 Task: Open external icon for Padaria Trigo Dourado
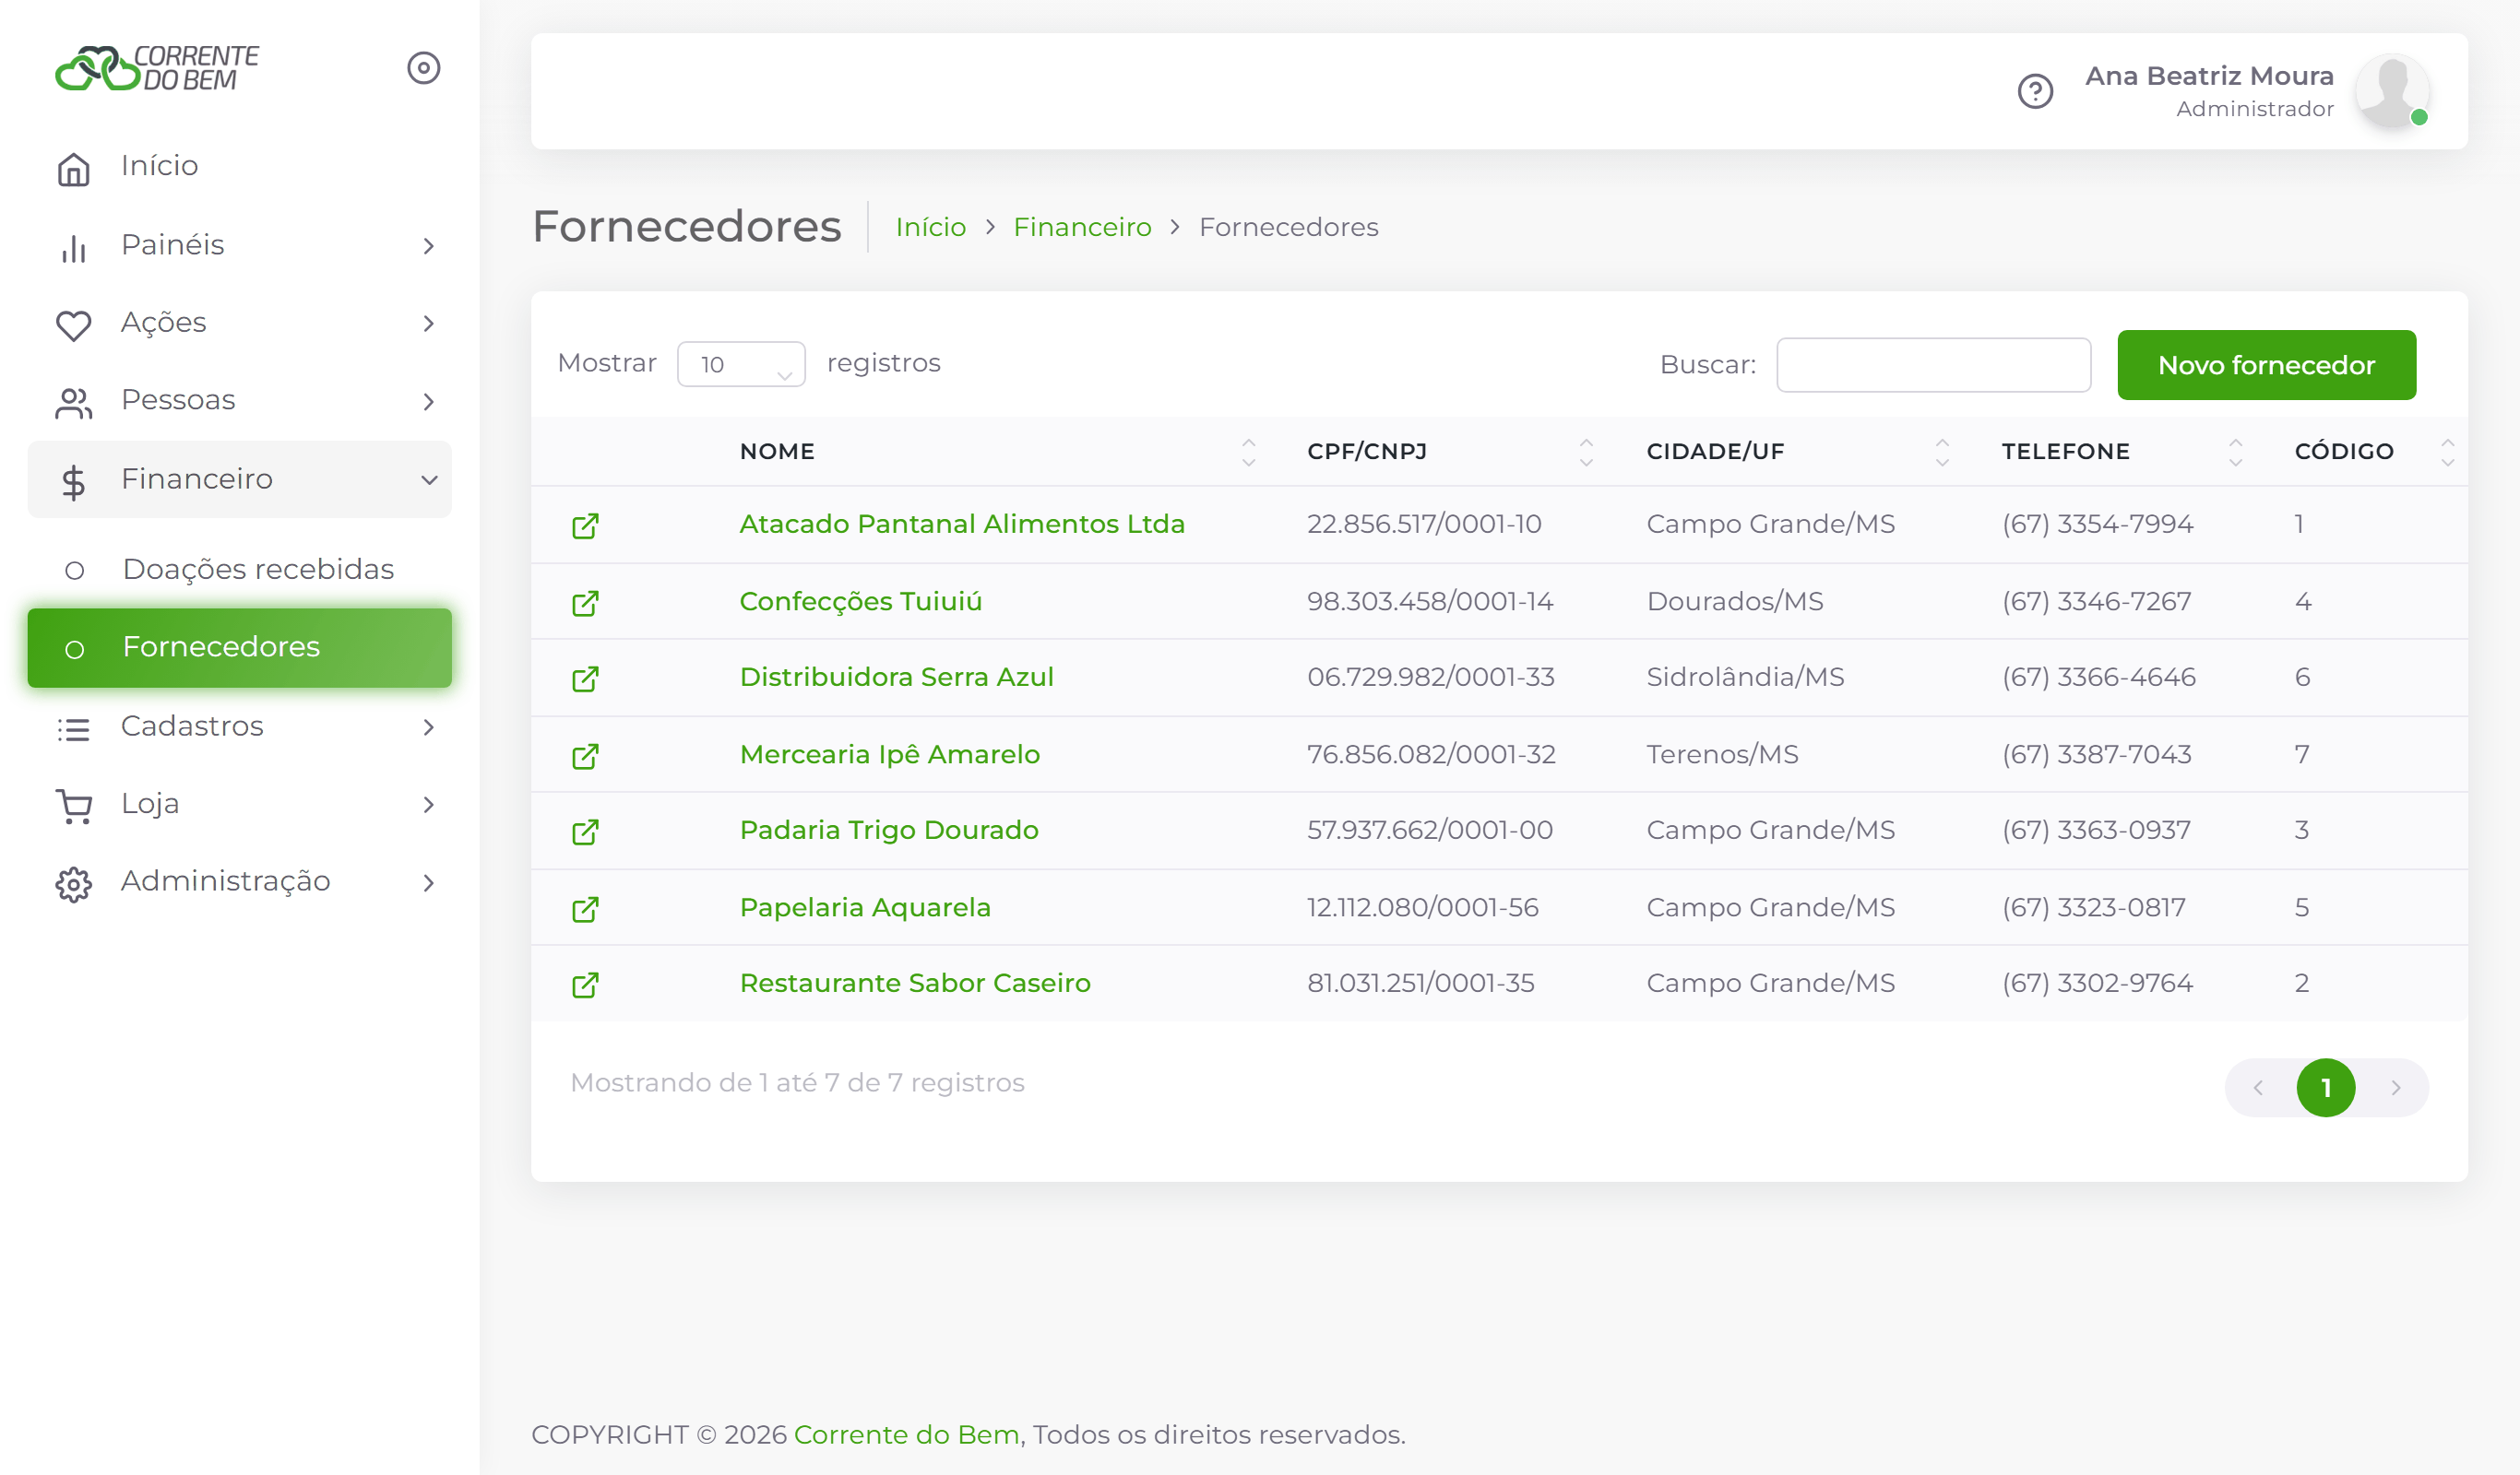tap(585, 832)
